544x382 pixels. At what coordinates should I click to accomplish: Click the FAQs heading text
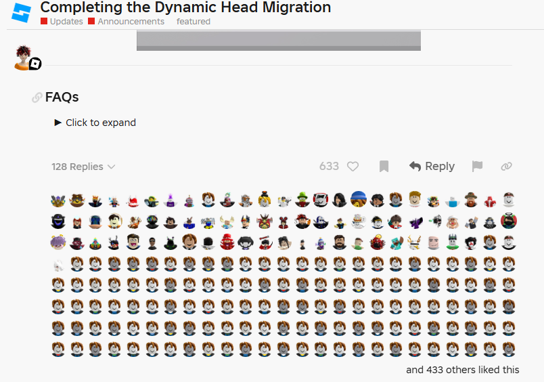(62, 97)
